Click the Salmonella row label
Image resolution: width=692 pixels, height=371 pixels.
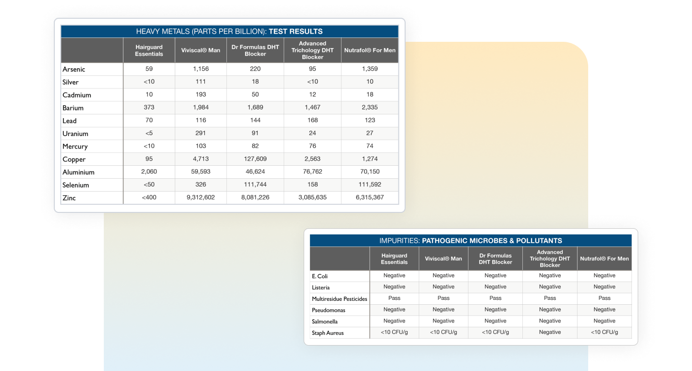[324, 322]
